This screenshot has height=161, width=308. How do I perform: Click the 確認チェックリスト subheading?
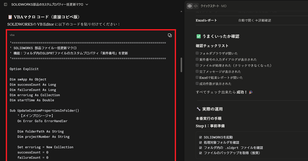tap(212, 46)
